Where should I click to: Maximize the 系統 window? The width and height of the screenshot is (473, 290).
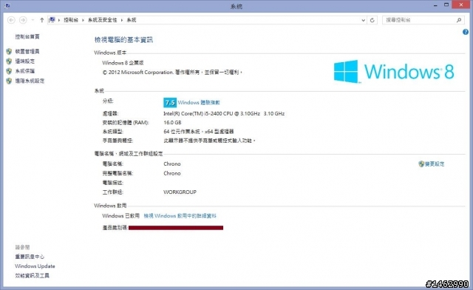coord(446,5)
